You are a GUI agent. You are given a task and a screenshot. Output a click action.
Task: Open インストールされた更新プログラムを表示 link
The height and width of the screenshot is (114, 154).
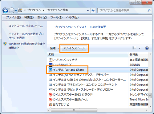(26, 36)
